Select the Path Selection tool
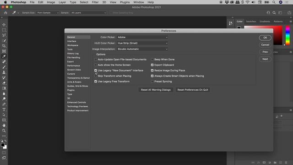 pos(4,115)
